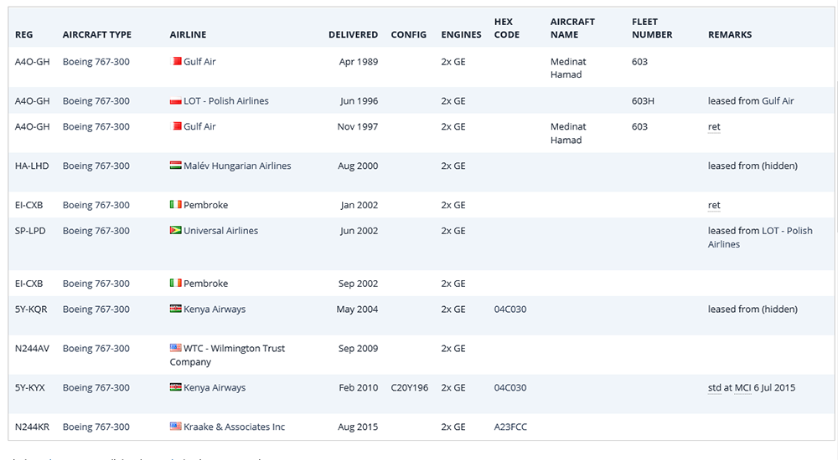Click the AIRCRAFT NAME column header
Screen dimensions: 838x460
pyautogui.click(x=572, y=28)
